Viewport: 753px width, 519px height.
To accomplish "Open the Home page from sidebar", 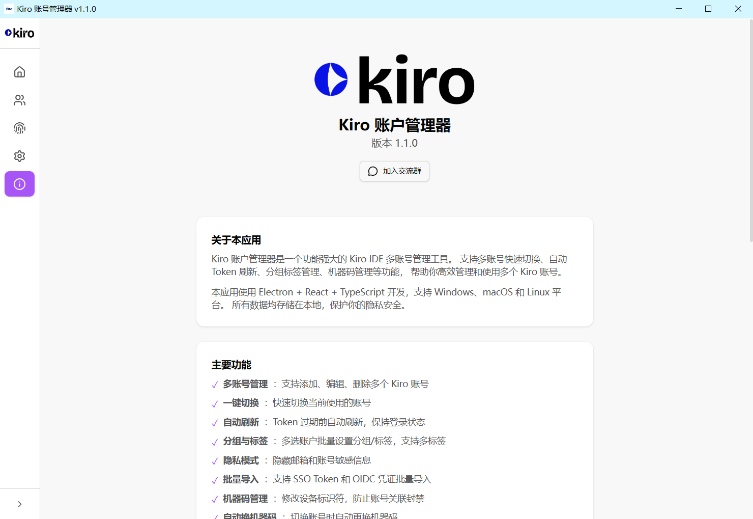I will 19,72.
